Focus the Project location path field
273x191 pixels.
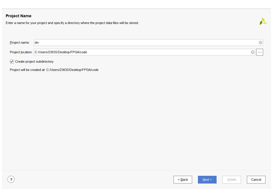tap(144, 52)
